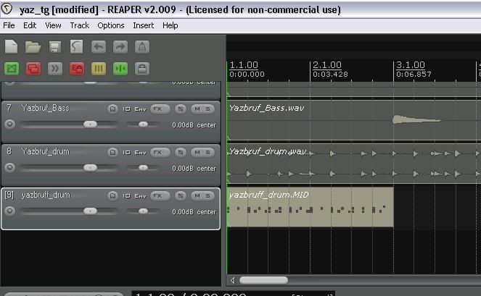Open the Insert menu
The image size is (481, 296).
tap(143, 25)
